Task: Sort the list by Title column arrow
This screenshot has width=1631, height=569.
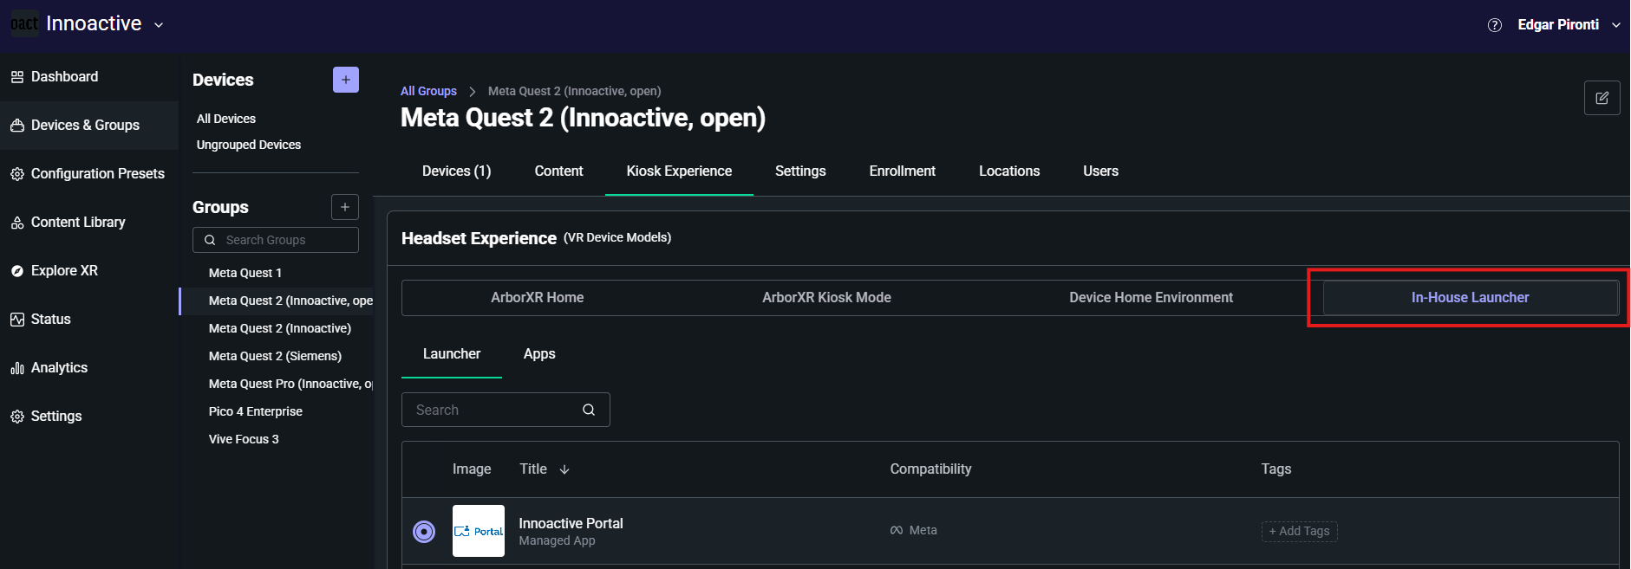Action: click(564, 469)
